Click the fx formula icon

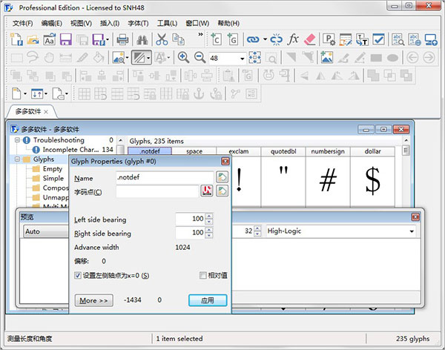coord(293,39)
